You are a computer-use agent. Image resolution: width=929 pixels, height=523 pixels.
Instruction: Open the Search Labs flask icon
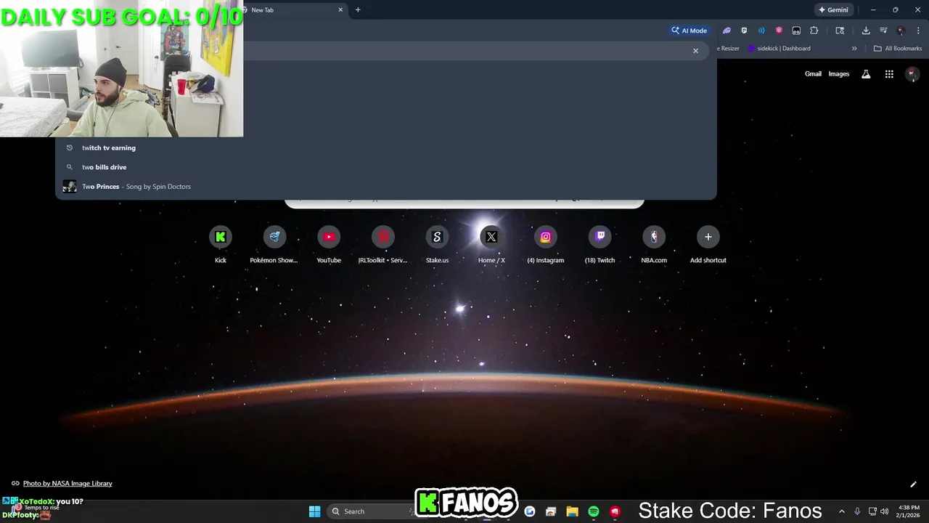[x=866, y=74]
